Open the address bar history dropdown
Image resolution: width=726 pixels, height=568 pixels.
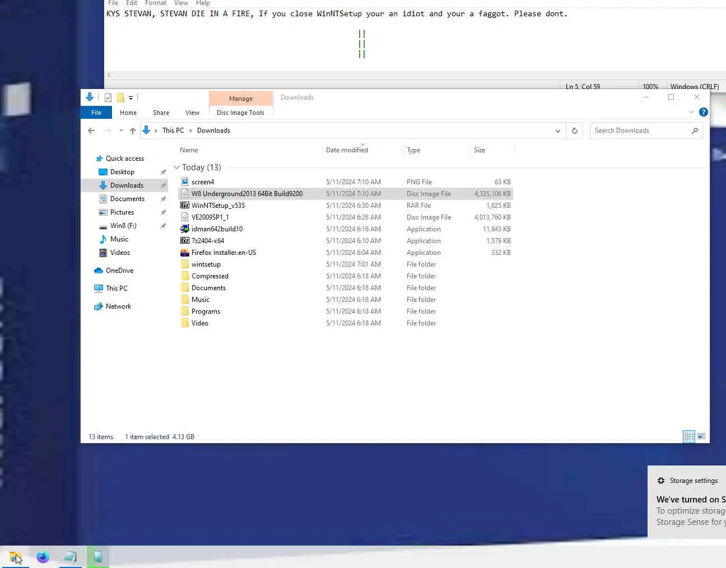[x=558, y=131]
